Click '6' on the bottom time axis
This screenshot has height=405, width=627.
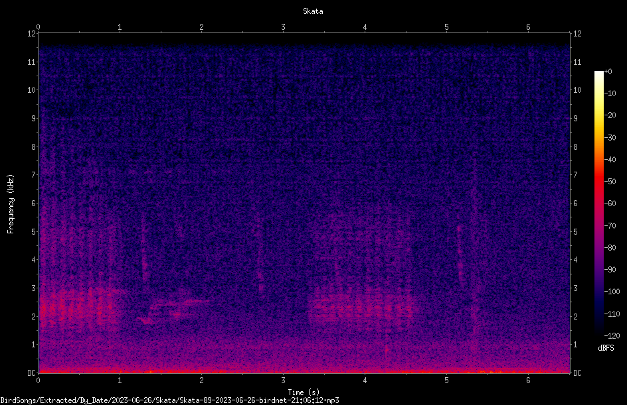pos(528,380)
